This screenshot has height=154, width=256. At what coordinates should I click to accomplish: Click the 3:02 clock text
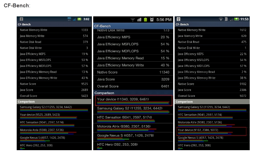point(86,19)
